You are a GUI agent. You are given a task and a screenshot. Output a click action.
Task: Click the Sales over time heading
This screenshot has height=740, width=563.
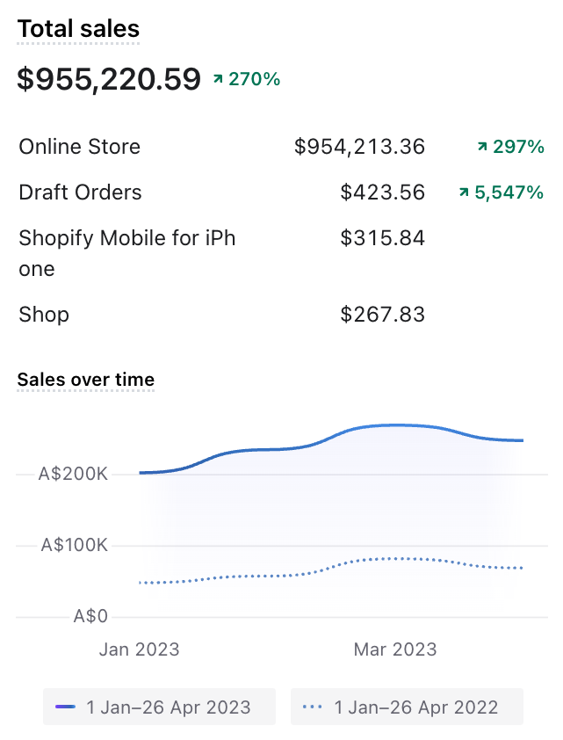point(86,380)
